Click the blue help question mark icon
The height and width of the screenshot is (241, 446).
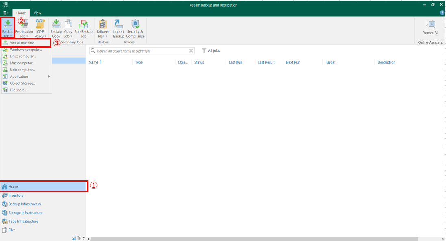point(442,13)
